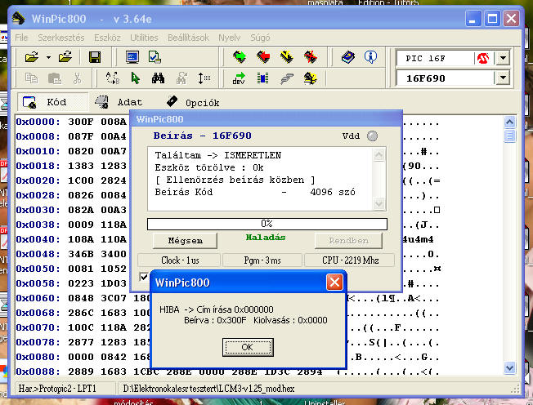Click the second open-folder reload icon
533x405 pixels.
tap(65, 57)
